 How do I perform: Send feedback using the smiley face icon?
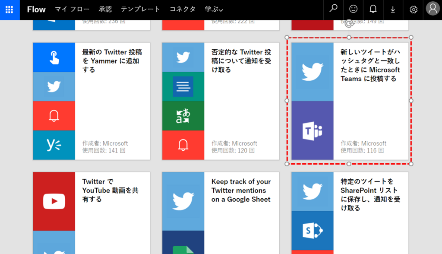point(353,9)
